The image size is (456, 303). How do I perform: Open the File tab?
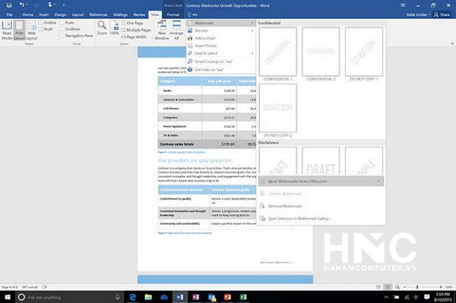click(x=10, y=14)
